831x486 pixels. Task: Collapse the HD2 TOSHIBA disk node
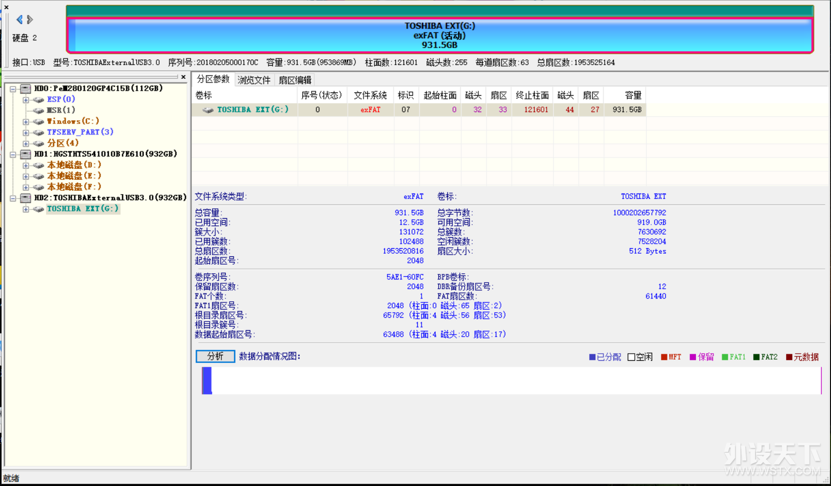click(13, 198)
